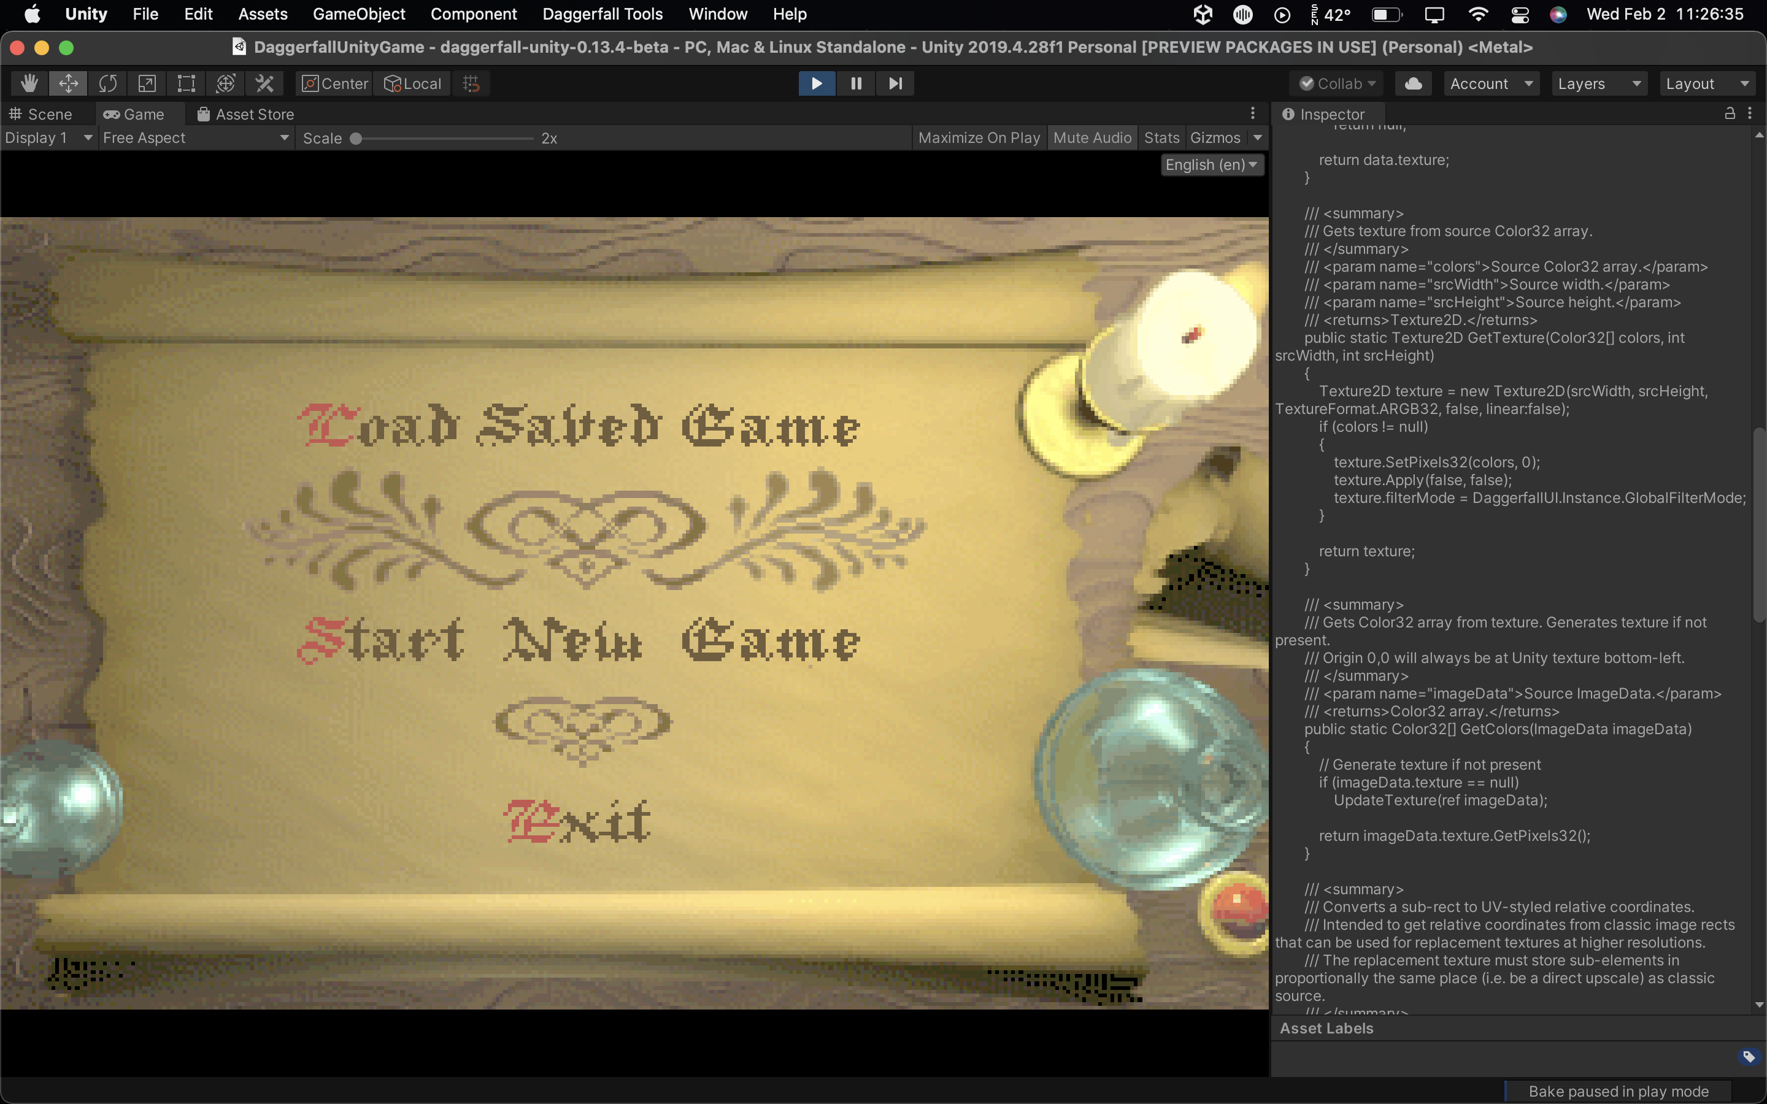The width and height of the screenshot is (1767, 1104).
Task: Switch to the Asset Store tab
Action: pos(246,114)
